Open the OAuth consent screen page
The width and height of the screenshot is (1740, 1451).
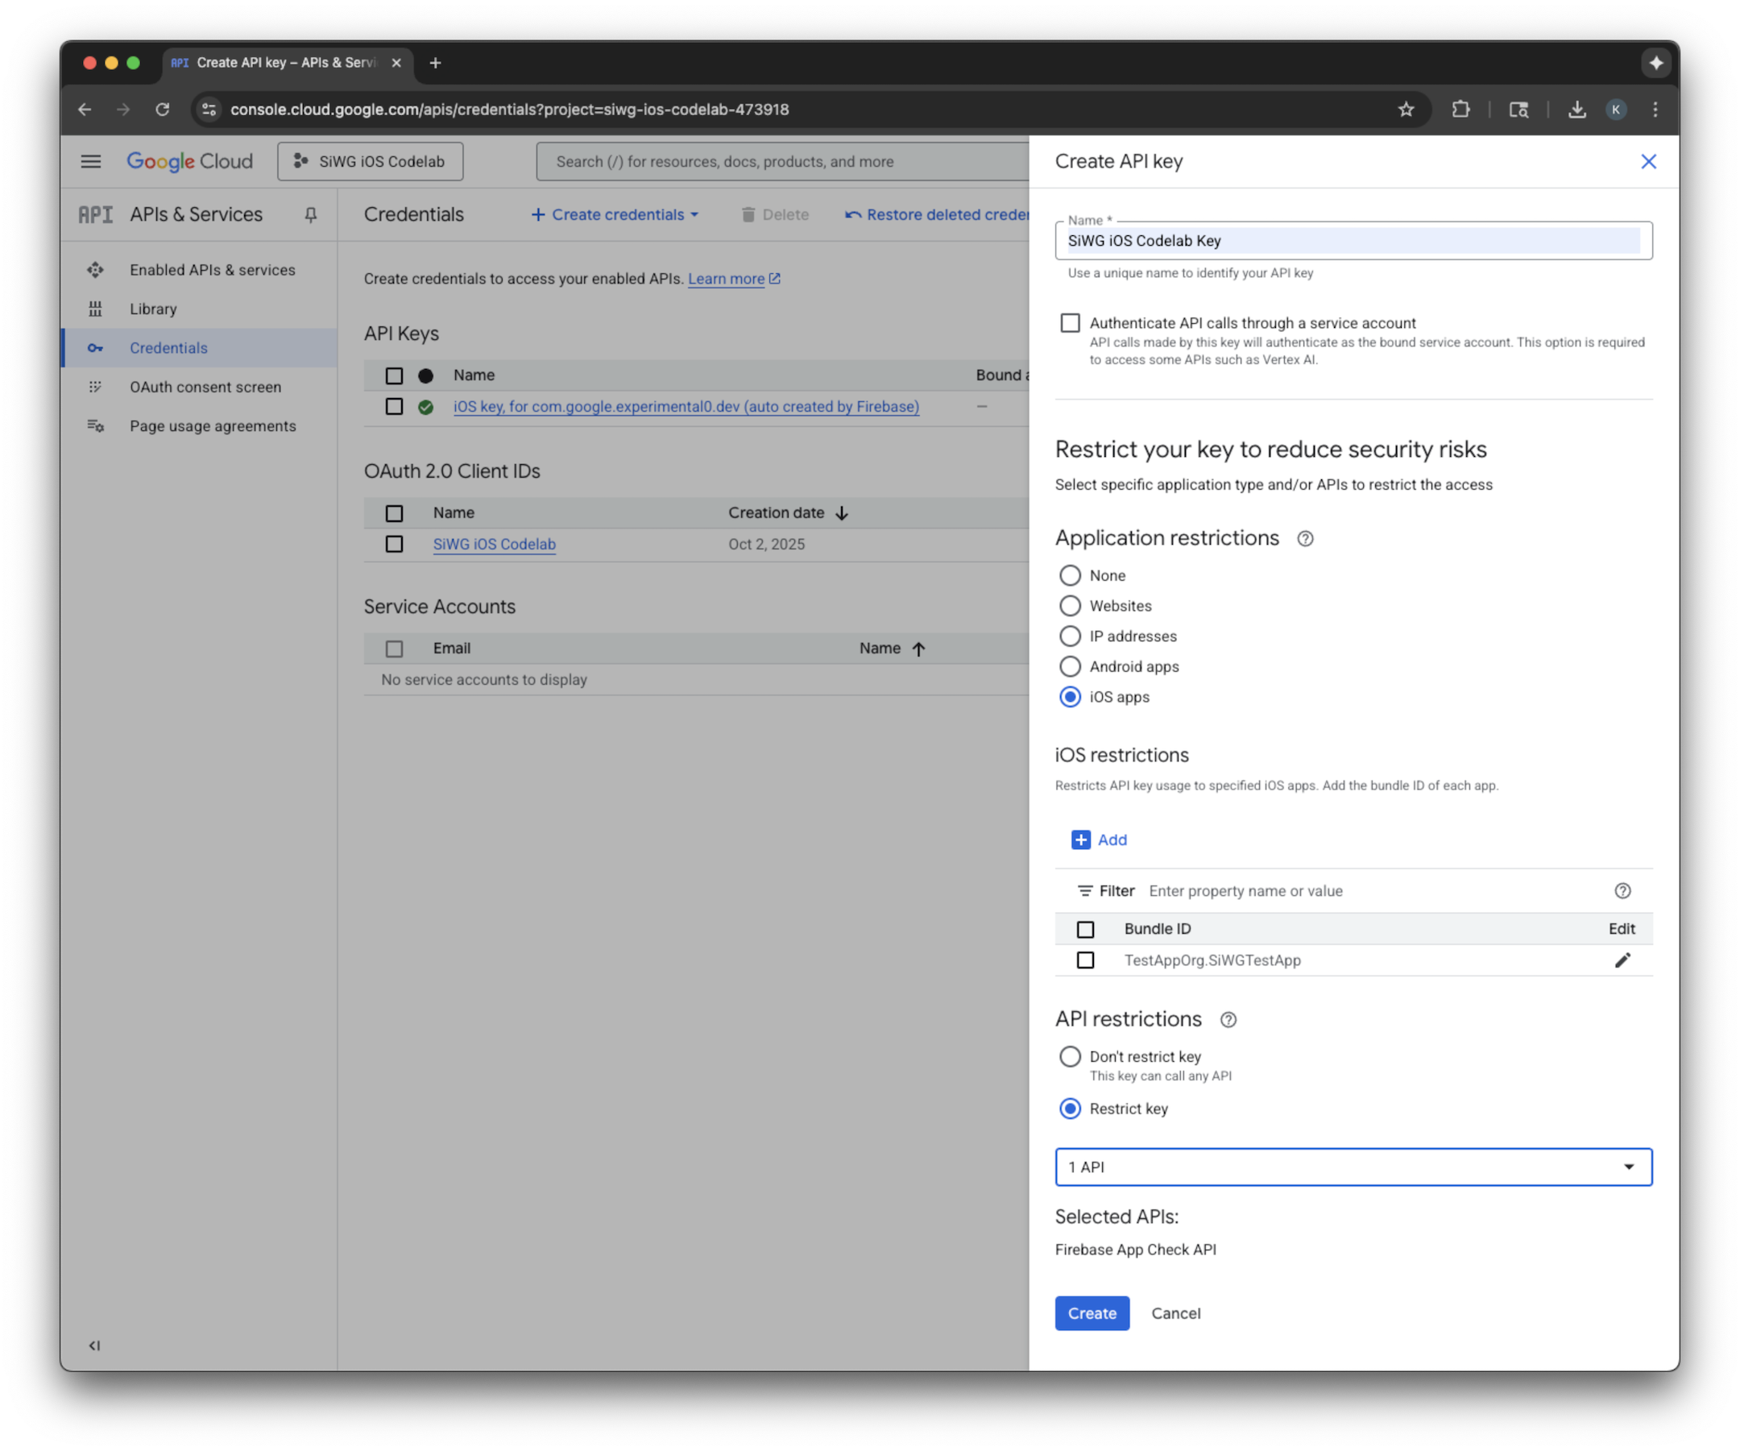[205, 386]
